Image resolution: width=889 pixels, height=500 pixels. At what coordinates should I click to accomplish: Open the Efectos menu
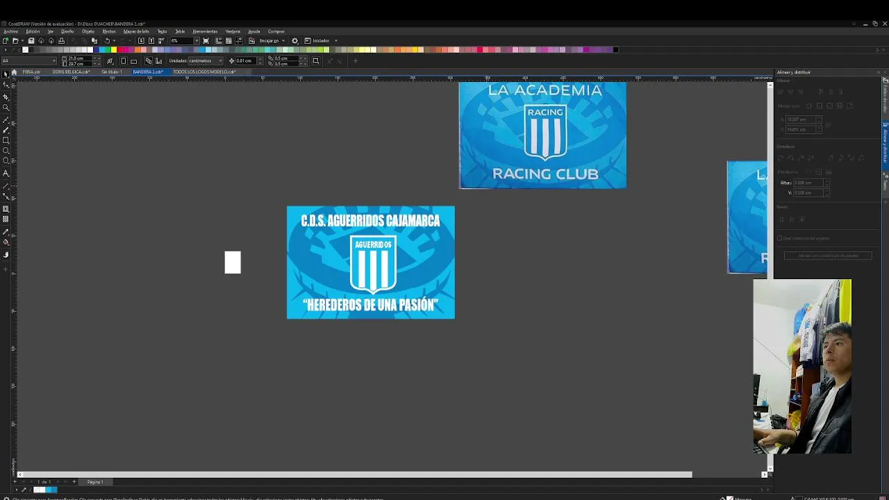coord(109,31)
